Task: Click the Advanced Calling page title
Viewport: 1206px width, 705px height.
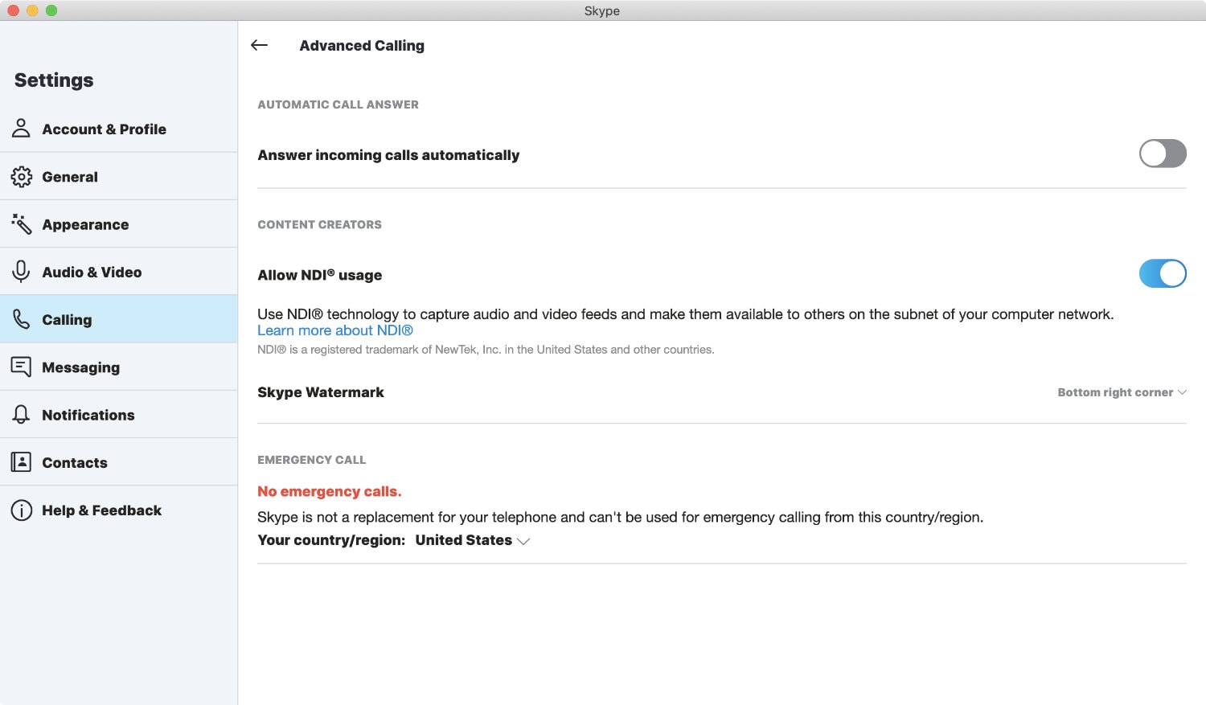Action: point(362,46)
